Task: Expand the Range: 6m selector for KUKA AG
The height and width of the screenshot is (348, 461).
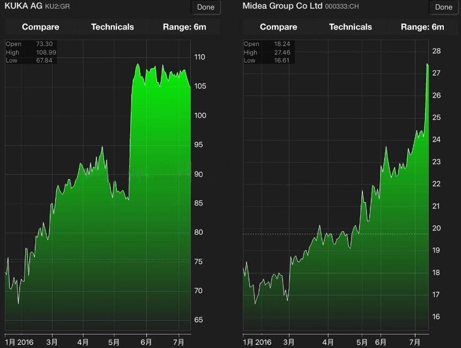Action: point(184,27)
